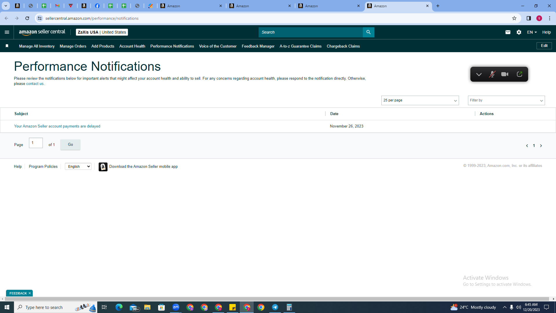
Task: Open A-to-z Guarantee Claims
Action: (301, 46)
